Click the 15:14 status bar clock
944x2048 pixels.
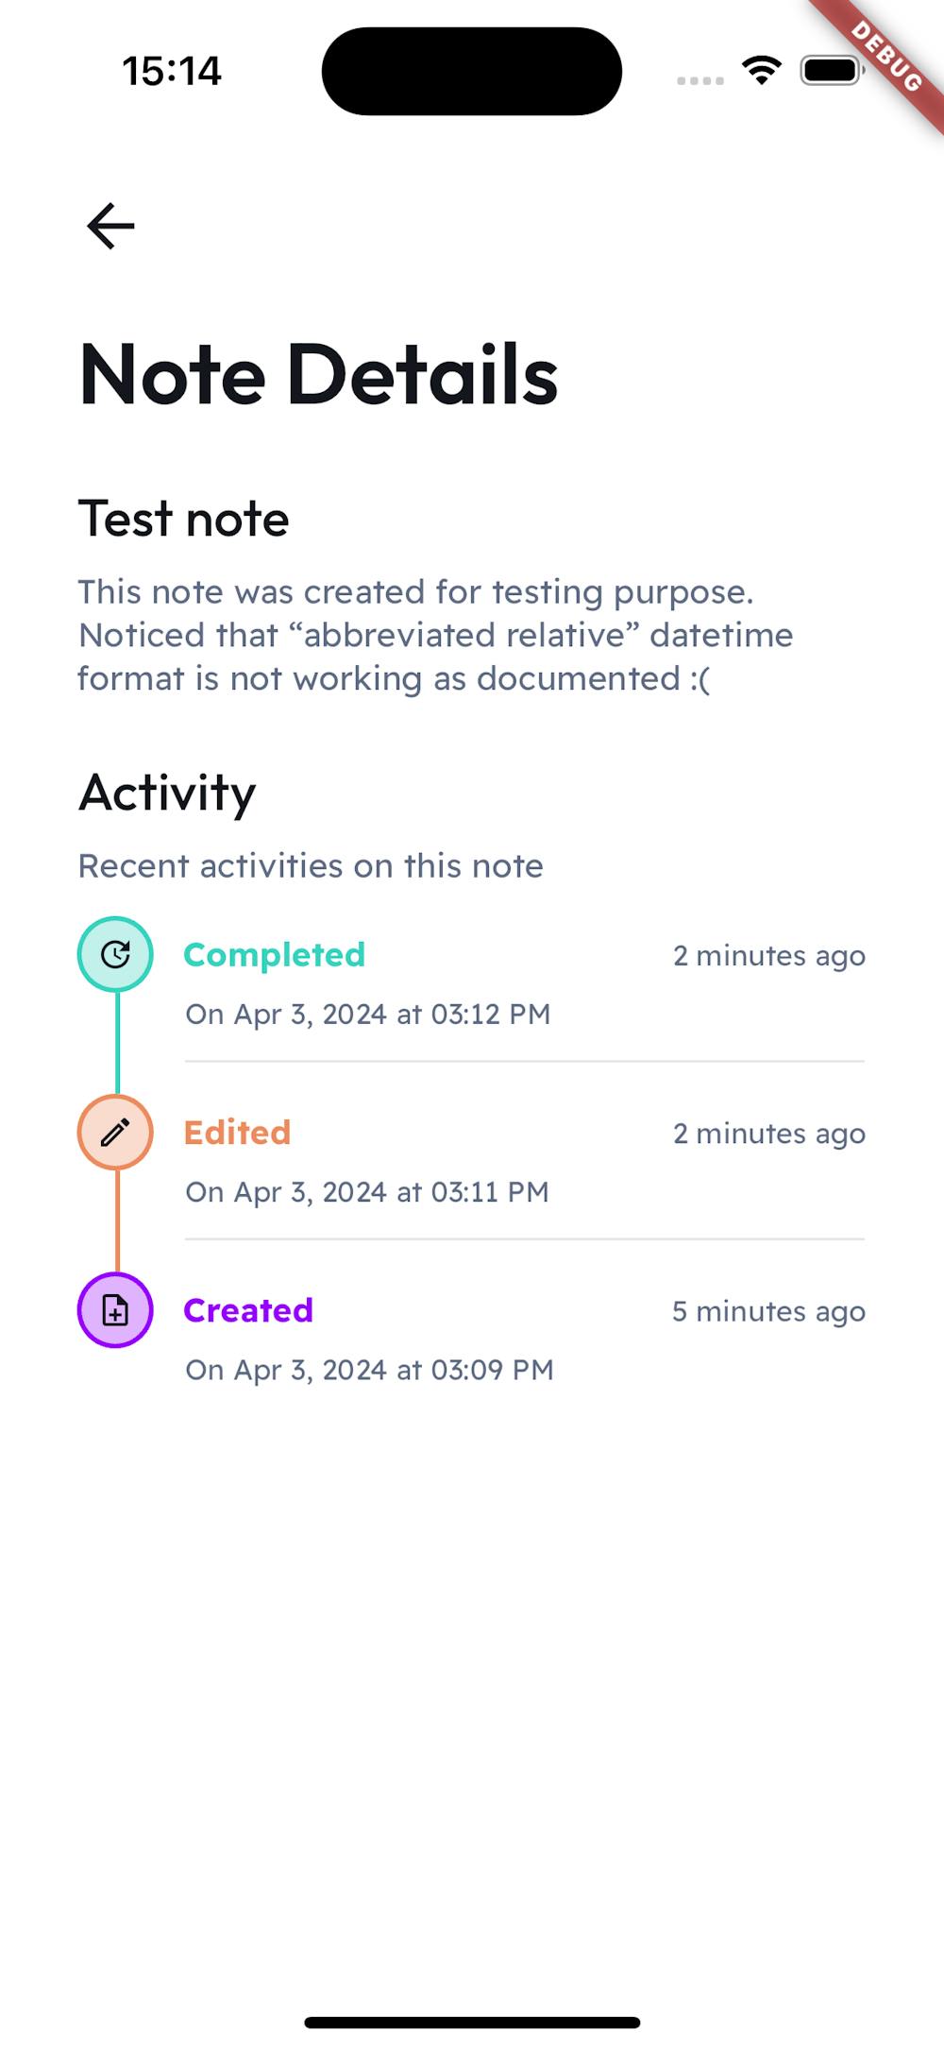click(172, 72)
